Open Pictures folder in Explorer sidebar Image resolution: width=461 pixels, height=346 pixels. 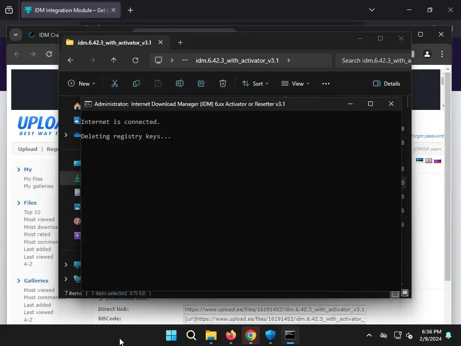click(x=77, y=207)
